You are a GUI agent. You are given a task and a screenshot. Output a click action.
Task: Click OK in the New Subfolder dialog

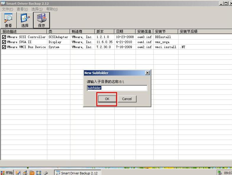click(107, 99)
